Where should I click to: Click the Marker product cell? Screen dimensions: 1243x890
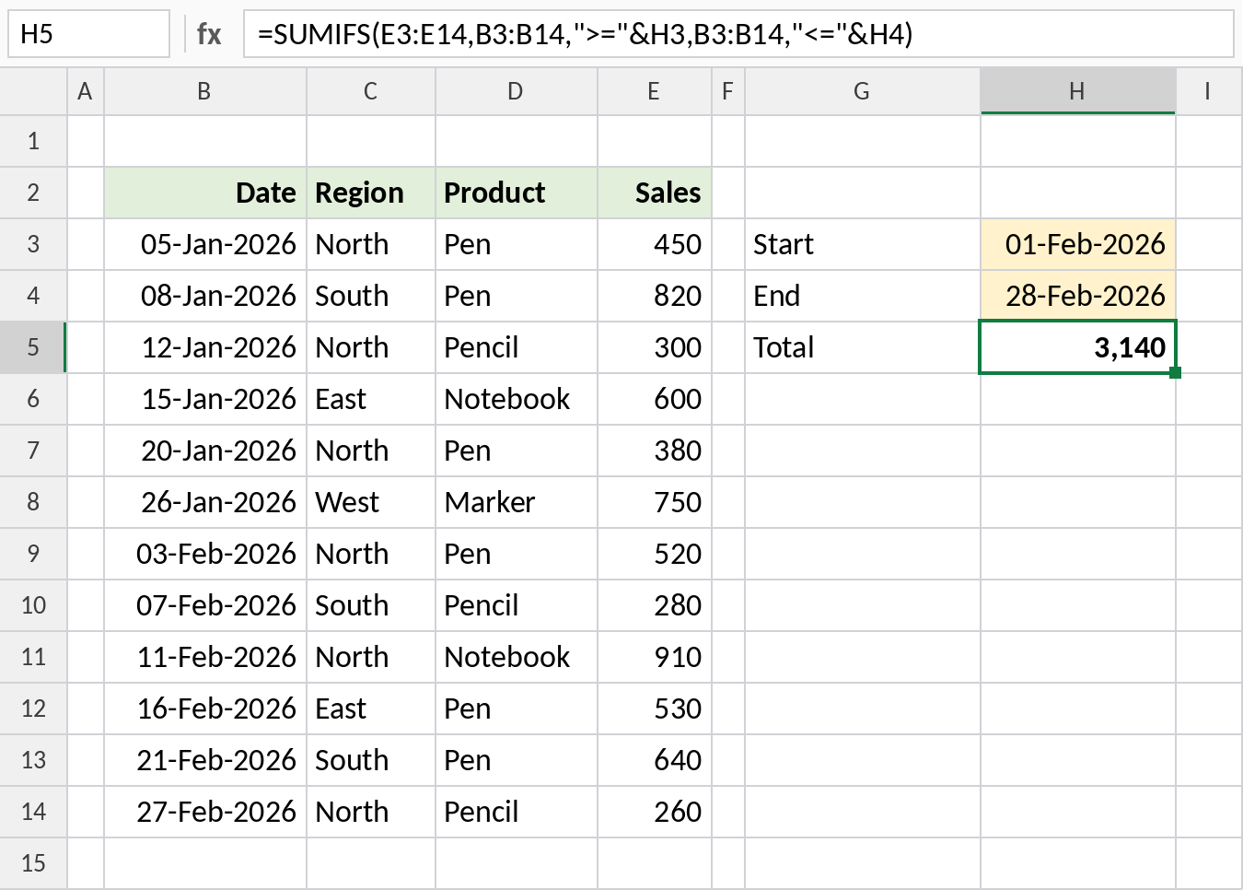point(516,502)
